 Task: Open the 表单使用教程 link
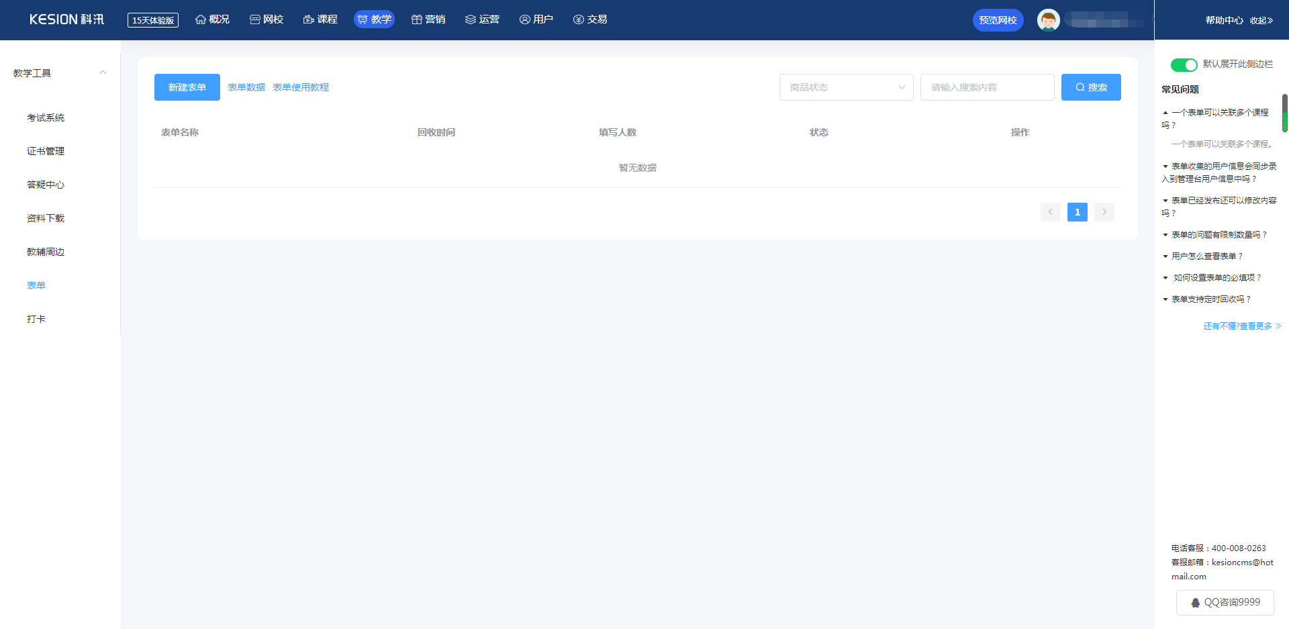[300, 87]
